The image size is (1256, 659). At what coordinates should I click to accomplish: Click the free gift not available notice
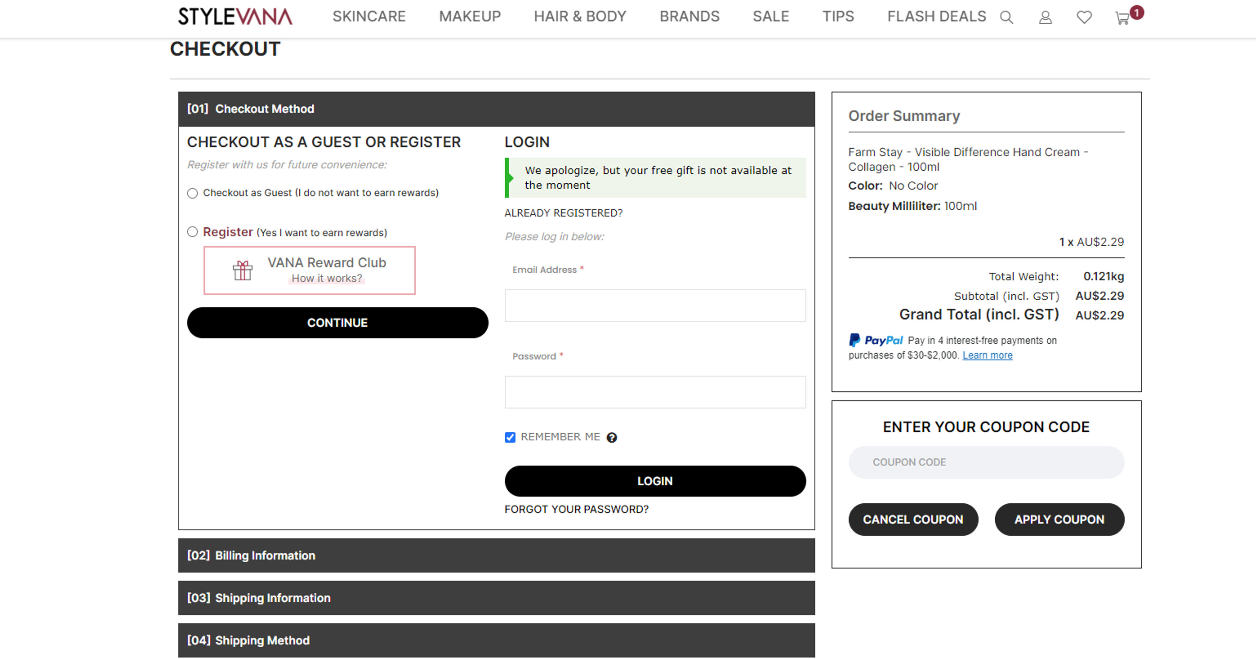click(x=655, y=177)
